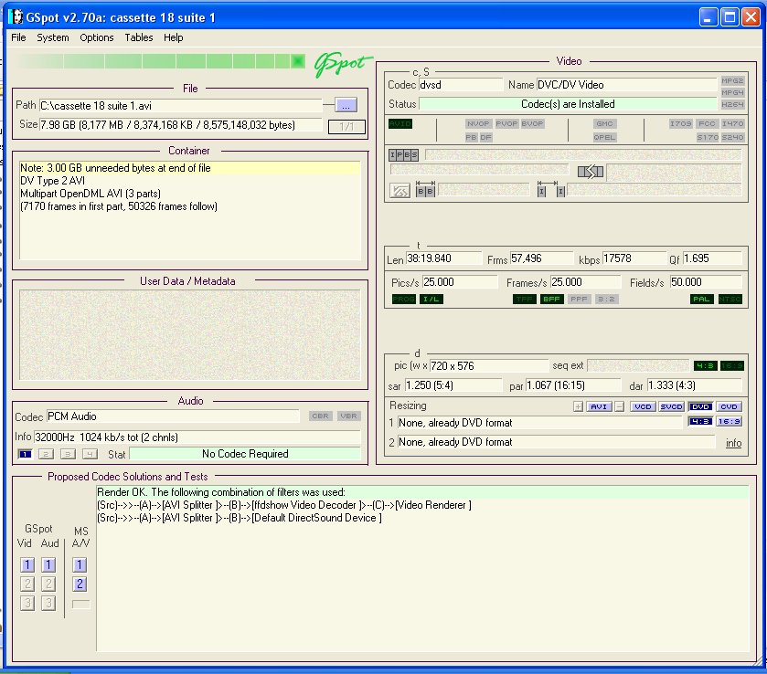
Task: Click the QPEL indicator
Action: [x=604, y=137]
